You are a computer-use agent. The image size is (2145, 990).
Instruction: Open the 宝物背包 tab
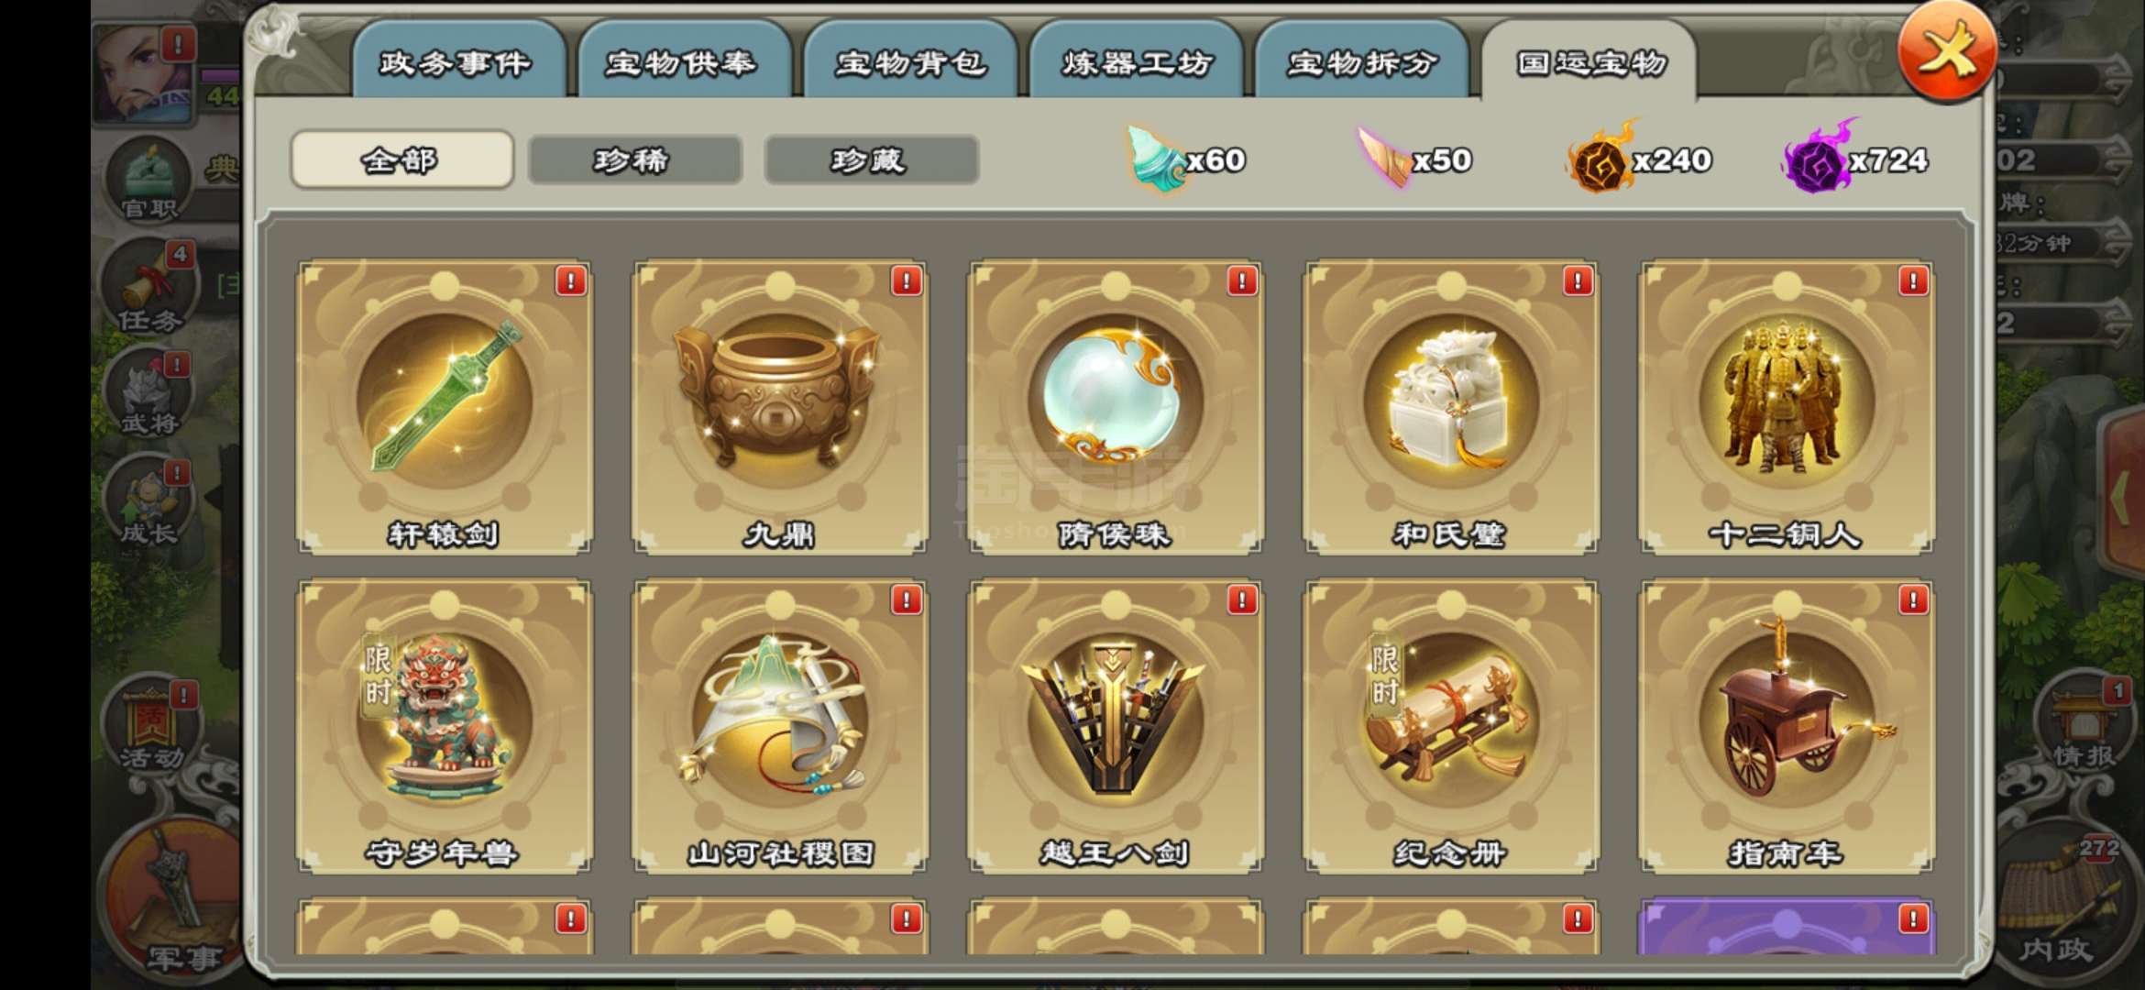pos(910,61)
